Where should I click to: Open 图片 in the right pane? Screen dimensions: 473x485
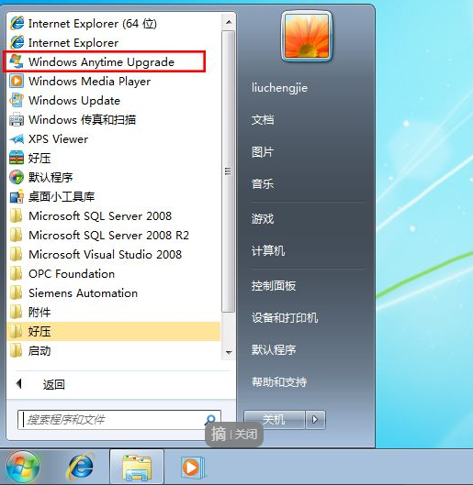pyautogui.click(x=263, y=152)
